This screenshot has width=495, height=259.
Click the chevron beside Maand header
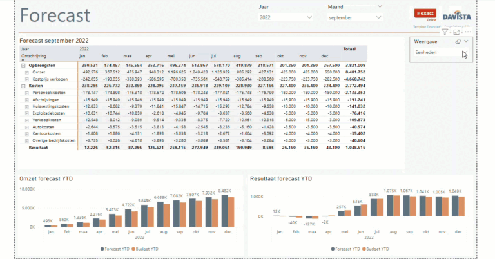[380, 6]
